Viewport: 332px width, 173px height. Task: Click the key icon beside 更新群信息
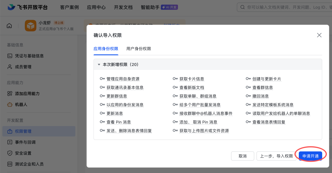[102, 96]
